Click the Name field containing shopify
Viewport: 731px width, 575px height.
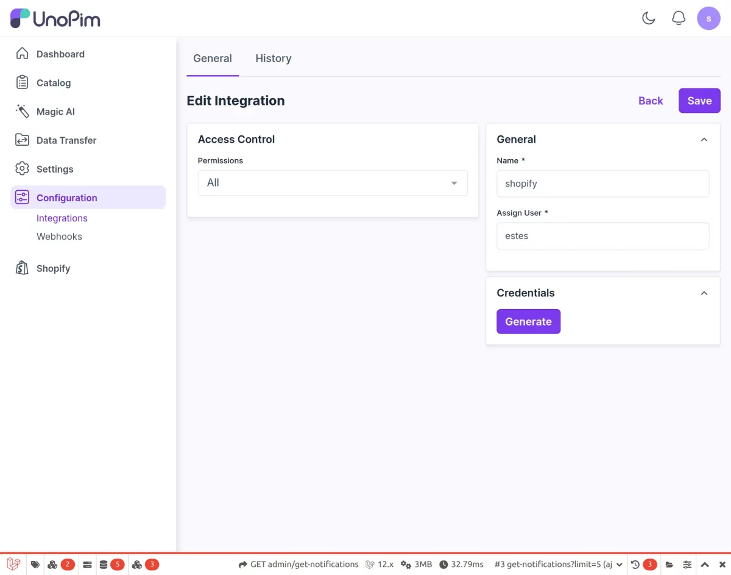pos(602,184)
